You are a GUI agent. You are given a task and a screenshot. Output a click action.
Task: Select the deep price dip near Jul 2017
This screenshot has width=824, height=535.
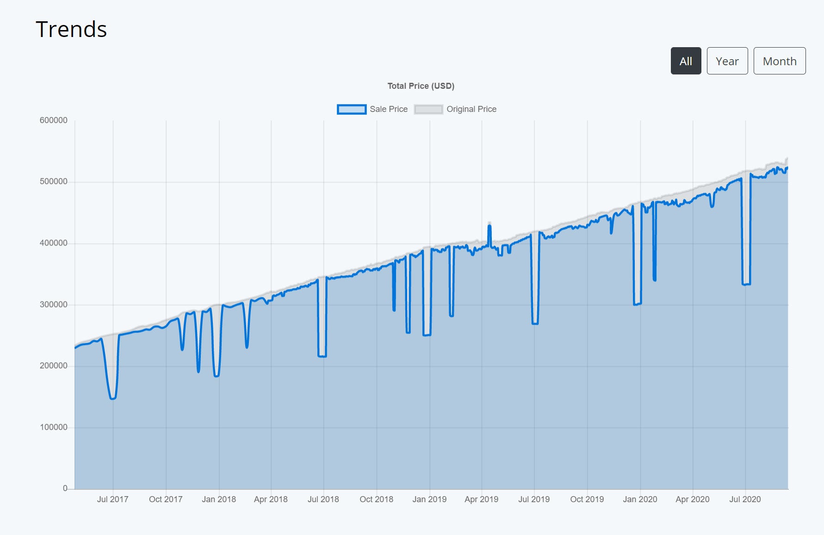pos(112,398)
